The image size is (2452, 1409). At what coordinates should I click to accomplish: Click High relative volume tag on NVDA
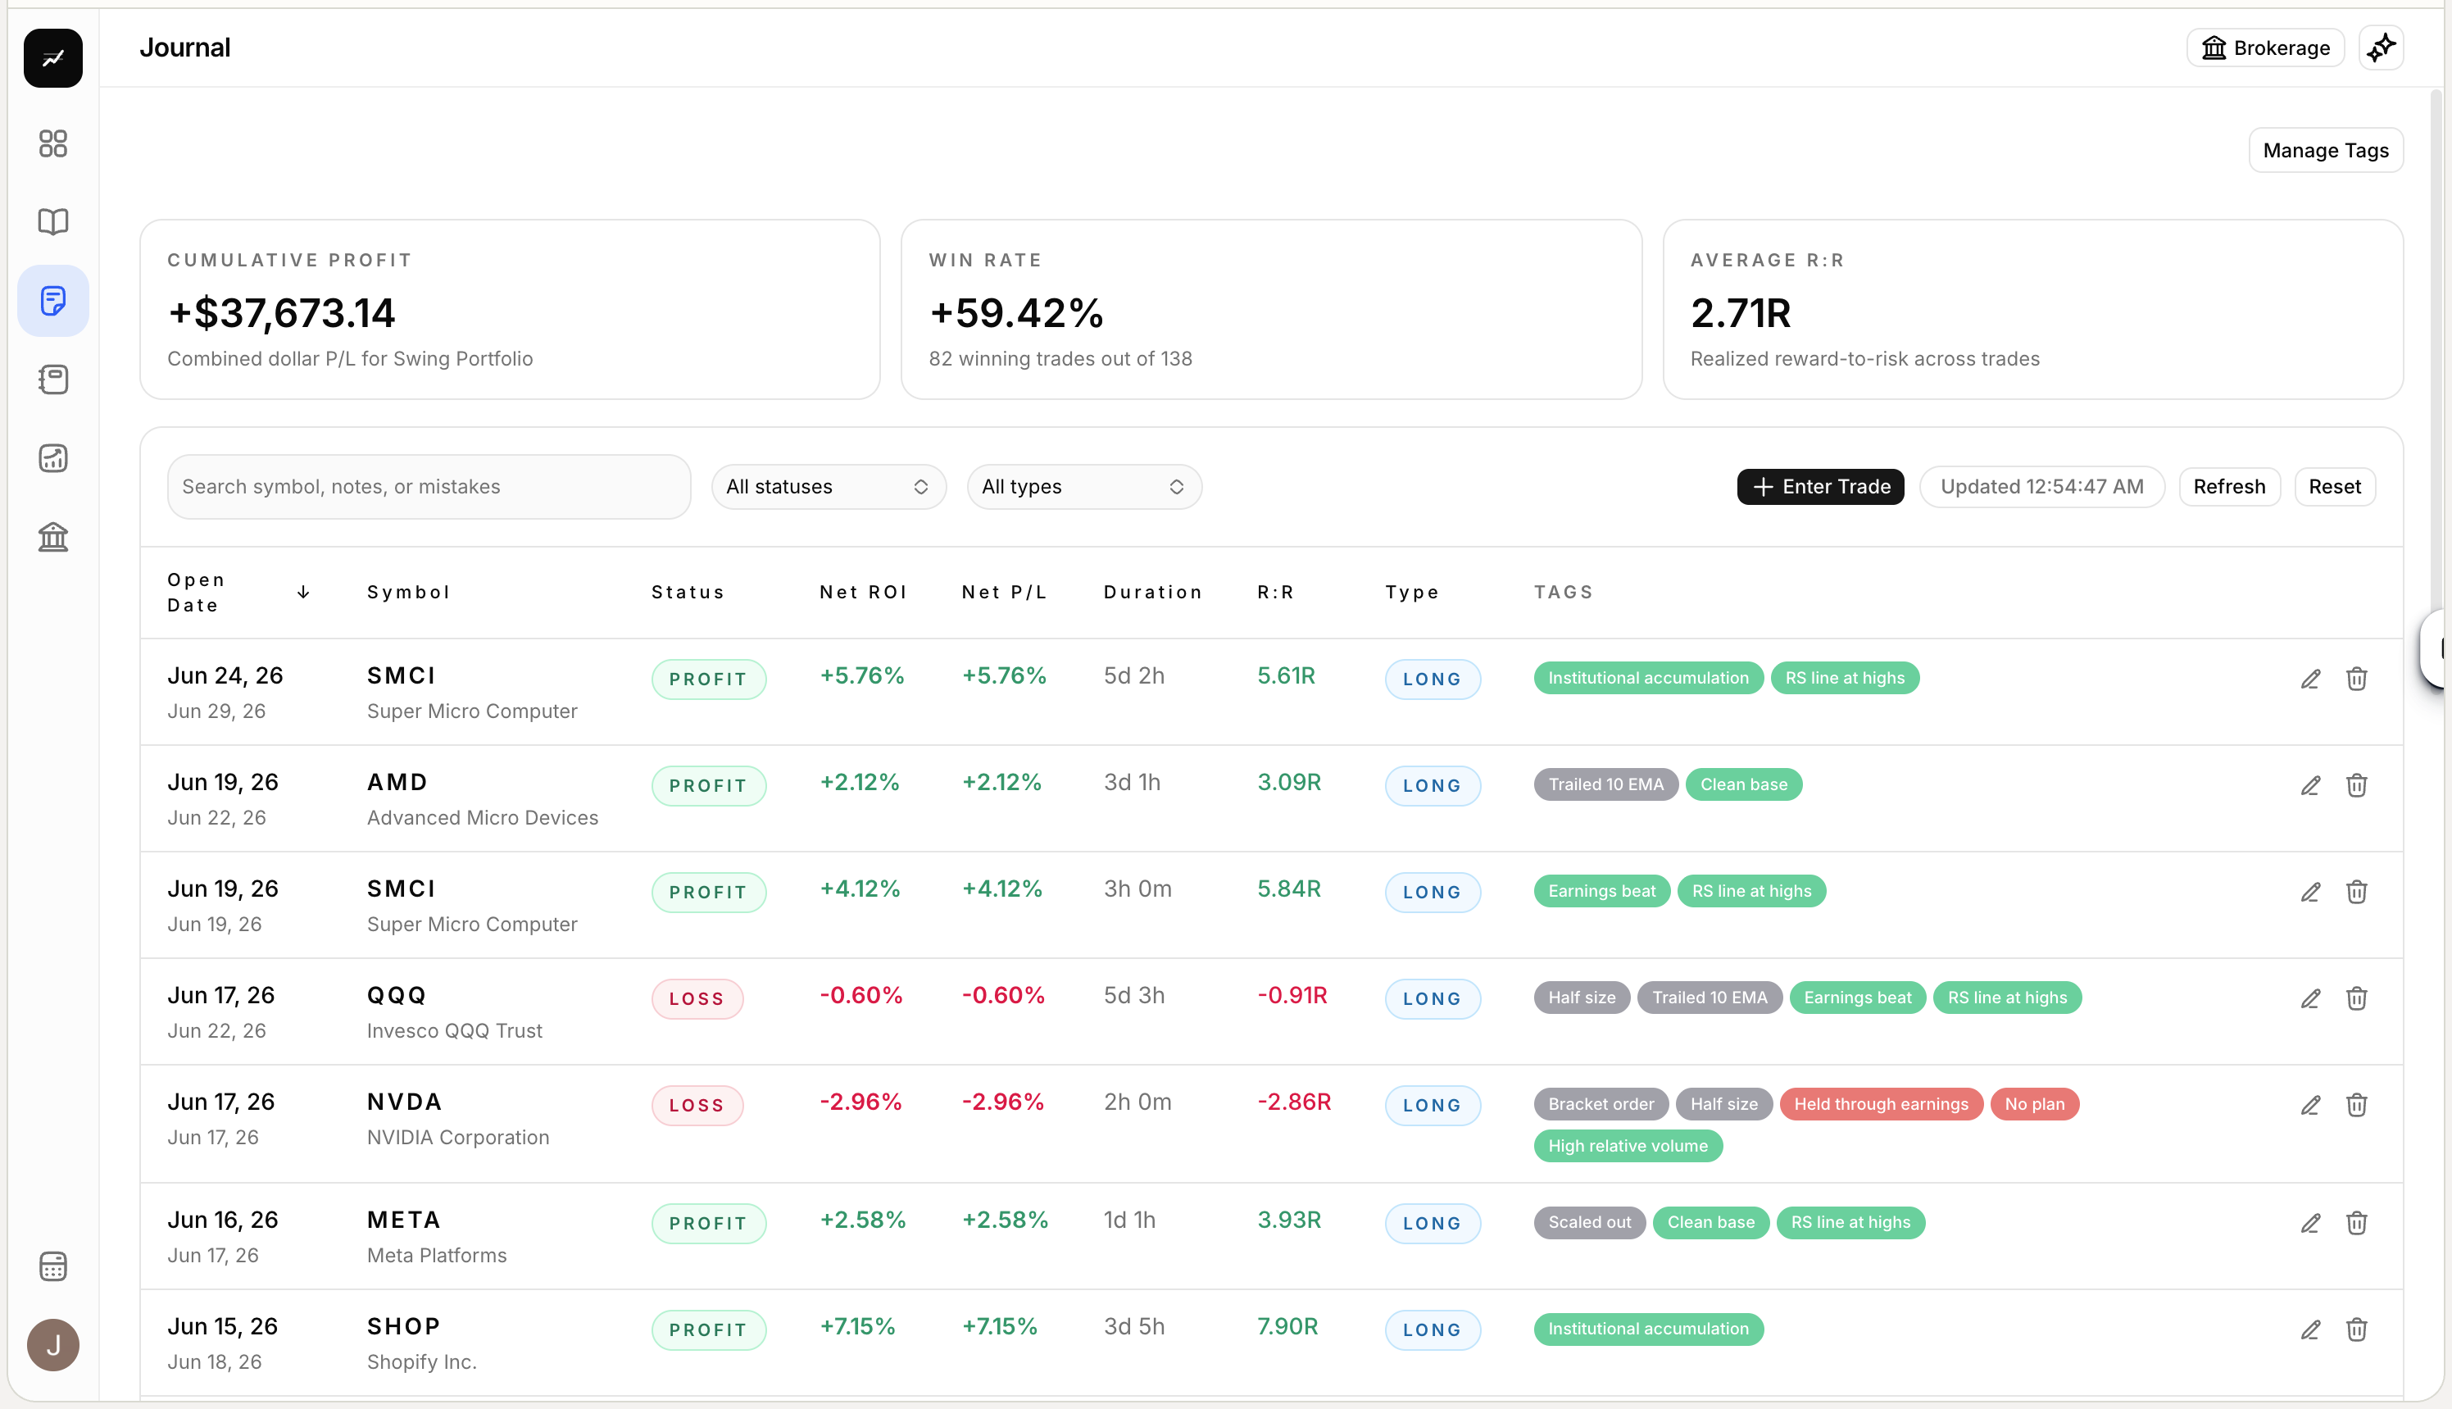click(1628, 1146)
